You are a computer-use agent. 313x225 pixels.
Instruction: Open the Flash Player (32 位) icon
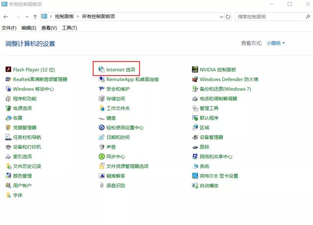tap(8, 70)
